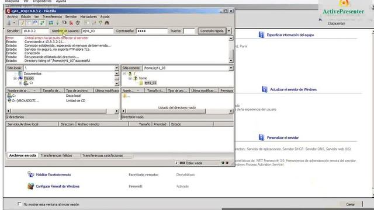Click Habilitar Escritorio remoto icon

[30, 174]
